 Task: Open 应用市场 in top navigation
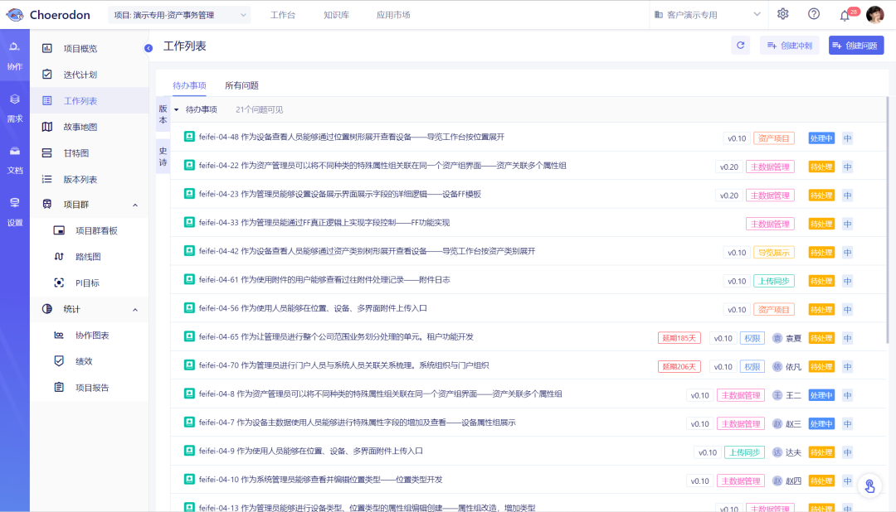pyautogui.click(x=393, y=15)
